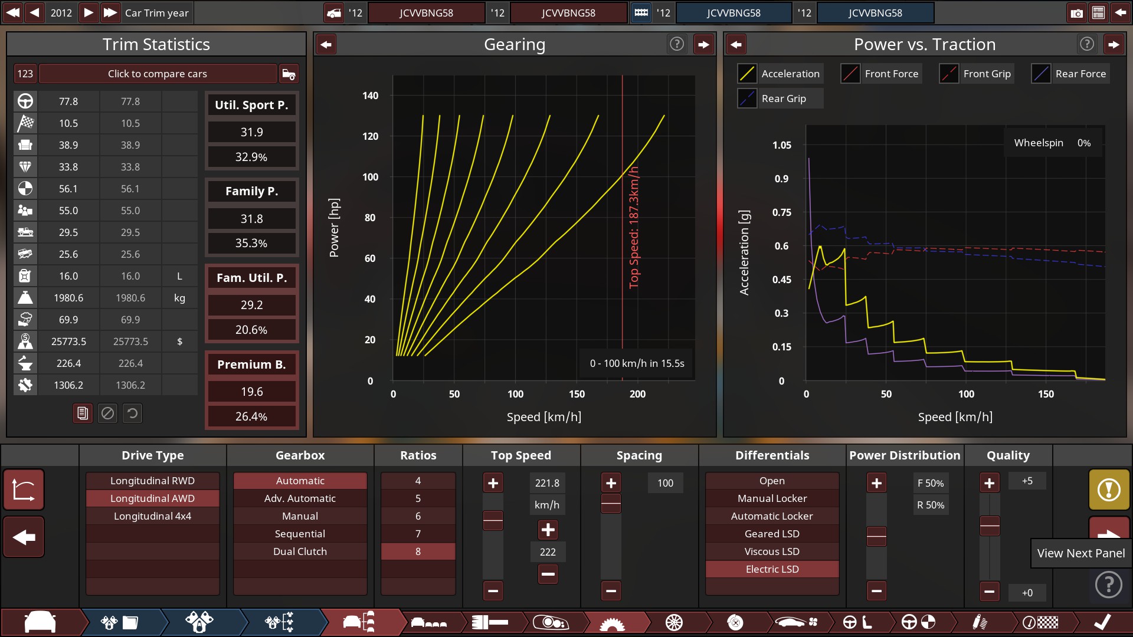1133x637 pixels.
Task: Toggle Front Grip graph line
Action: pos(949,74)
